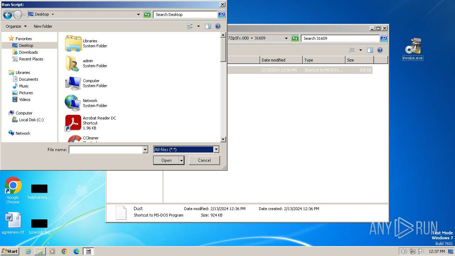
Task: Select the juneclub.jpg desktop file
Action: (39, 226)
